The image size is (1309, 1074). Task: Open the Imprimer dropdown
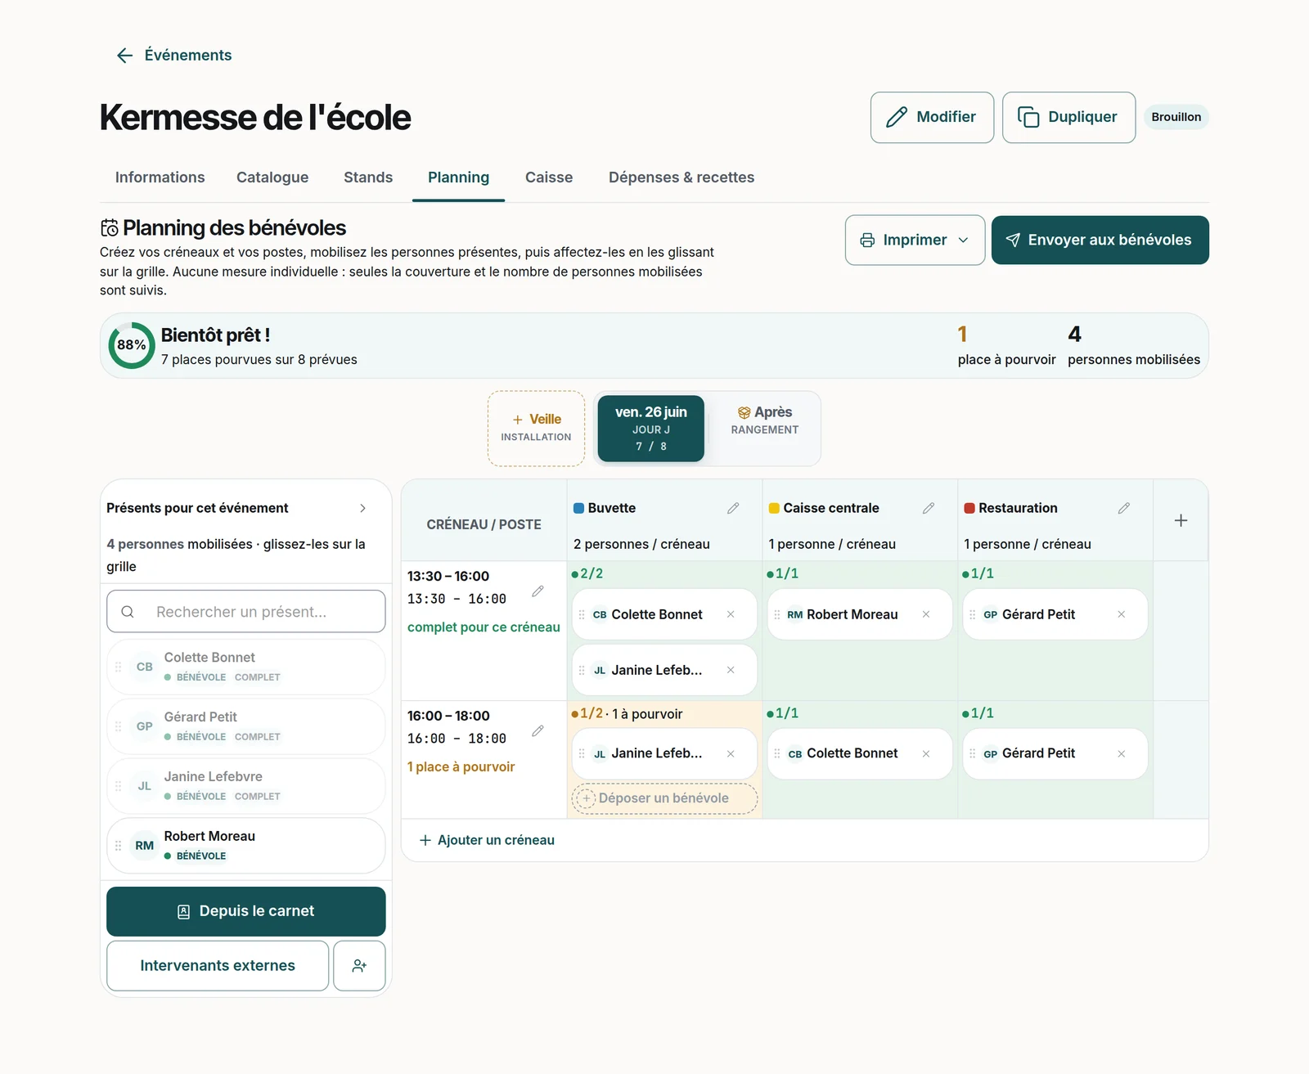(x=915, y=240)
